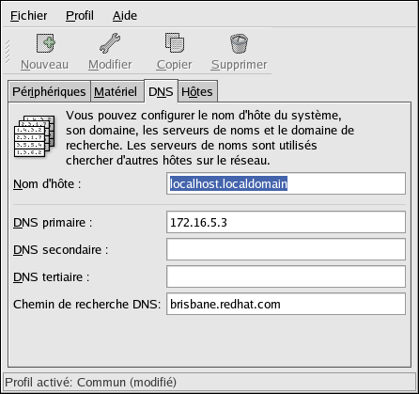The image size is (419, 394).
Task: Switch to the Matériel tab
Action: click(116, 91)
